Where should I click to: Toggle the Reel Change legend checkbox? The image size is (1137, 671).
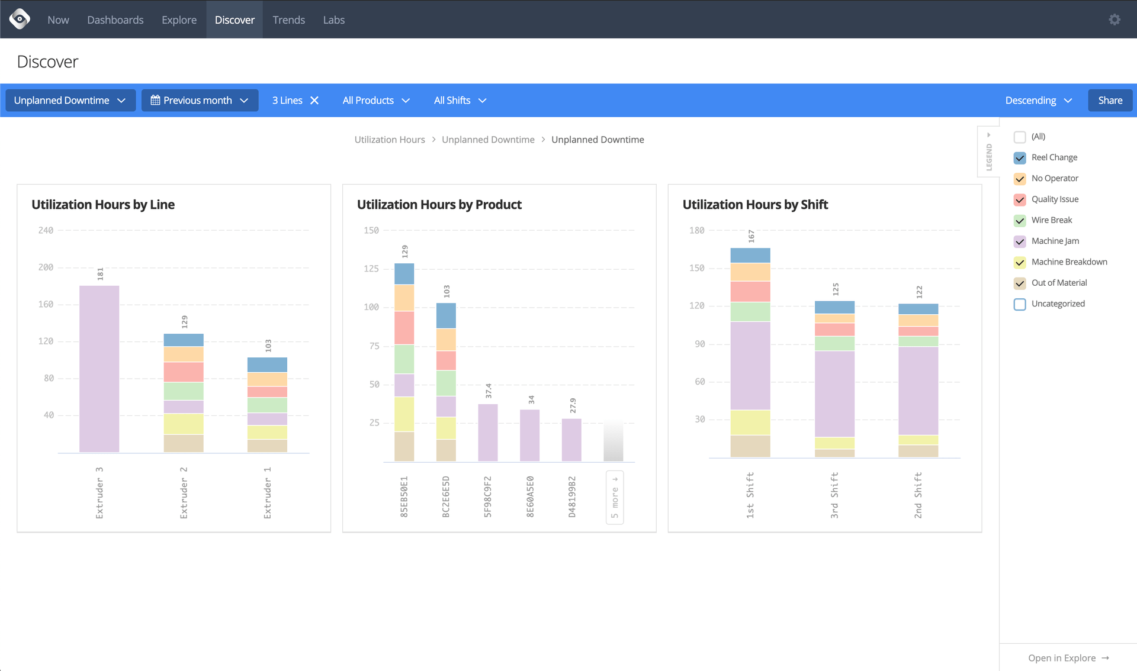(x=1020, y=157)
